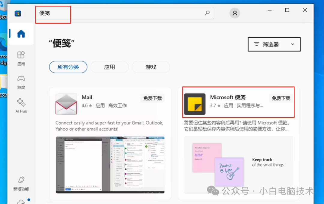
Task: Click the 实用程序与... category label
Action: [x=250, y=106]
